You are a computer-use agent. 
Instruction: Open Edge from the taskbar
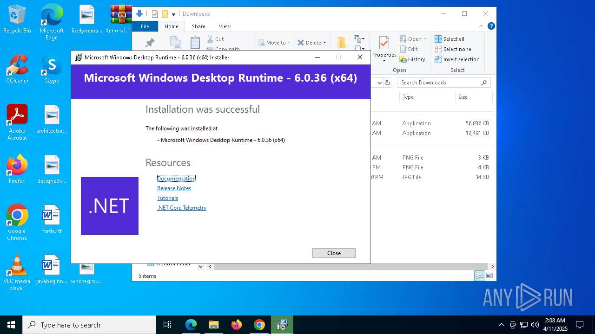(x=191, y=325)
